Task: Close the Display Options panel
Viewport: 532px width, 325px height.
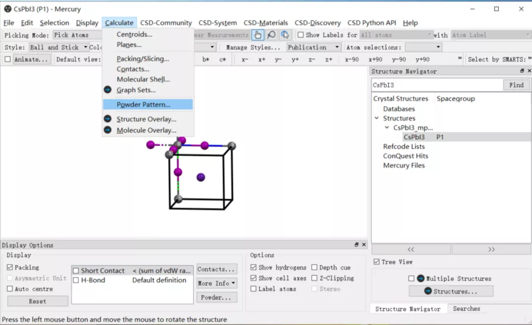Action: [x=364, y=244]
